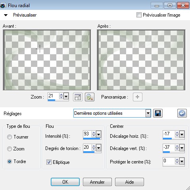Click the save preset floppy disk icon
Image resolution: width=190 pixels, height=190 pixels.
pyautogui.click(x=158, y=113)
